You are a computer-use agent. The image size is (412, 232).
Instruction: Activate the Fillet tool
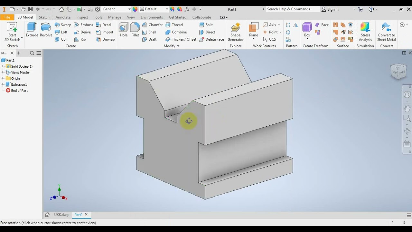pos(135,30)
